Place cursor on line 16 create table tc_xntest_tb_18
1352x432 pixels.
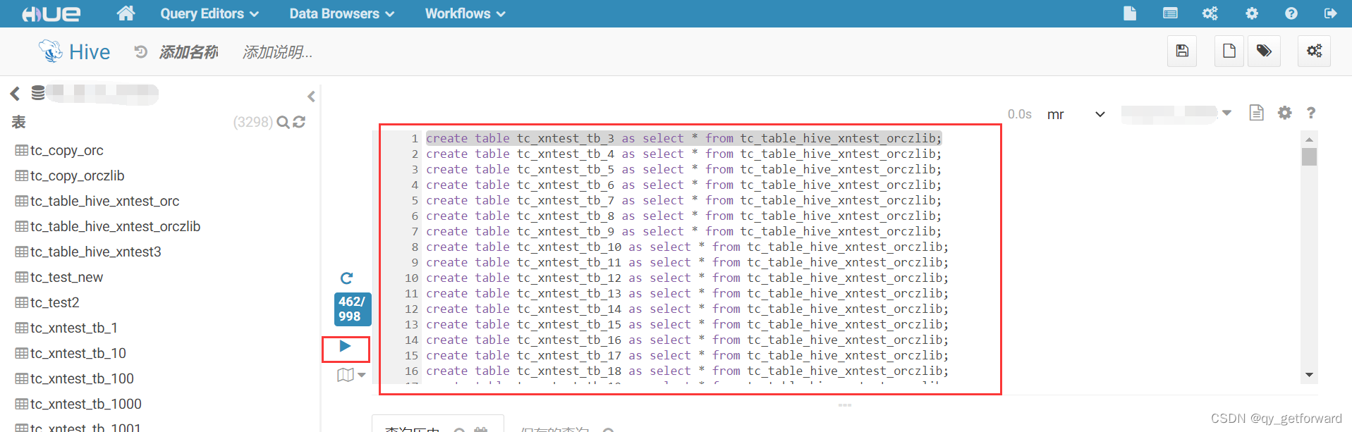click(687, 371)
